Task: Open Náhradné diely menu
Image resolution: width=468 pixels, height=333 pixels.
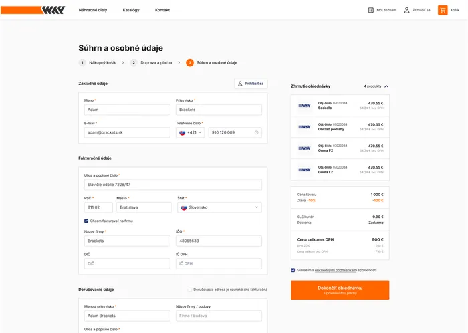Action: (x=93, y=10)
